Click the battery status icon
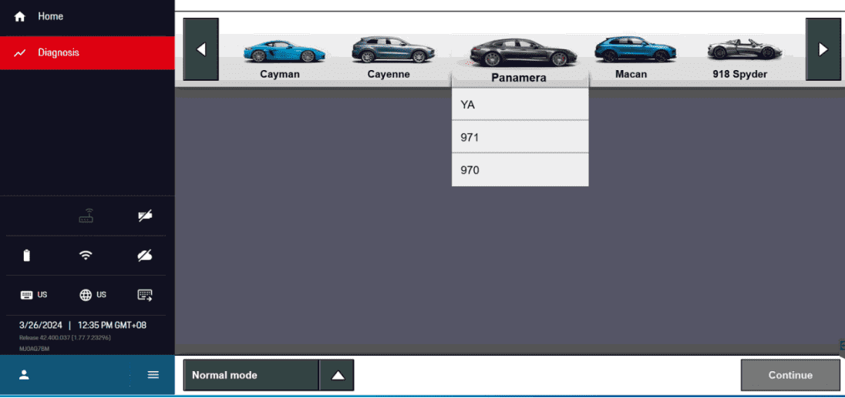 point(27,256)
